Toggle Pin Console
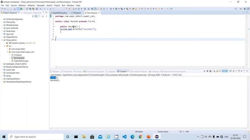Image resolution: width=250 pixels, height=140 pixels. pyautogui.click(x=230, y=71)
